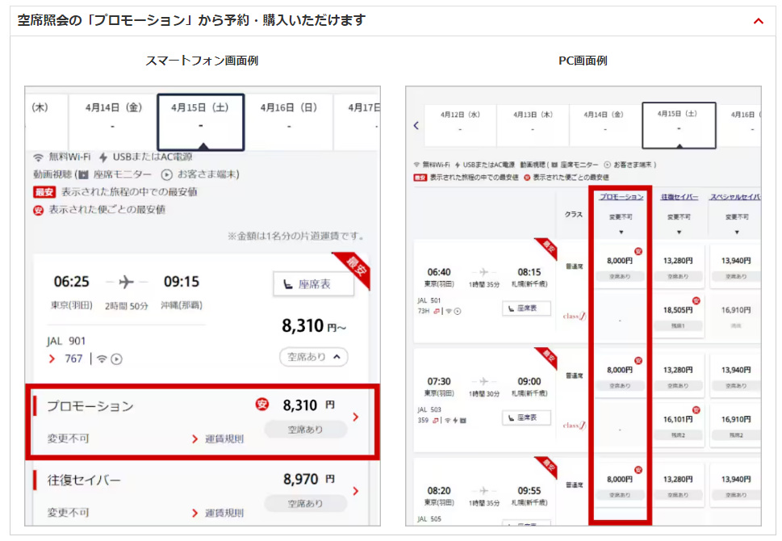The height and width of the screenshot is (541, 782).
Task: Collapse the promotion booking accordion section
Action: coord(758,21)
